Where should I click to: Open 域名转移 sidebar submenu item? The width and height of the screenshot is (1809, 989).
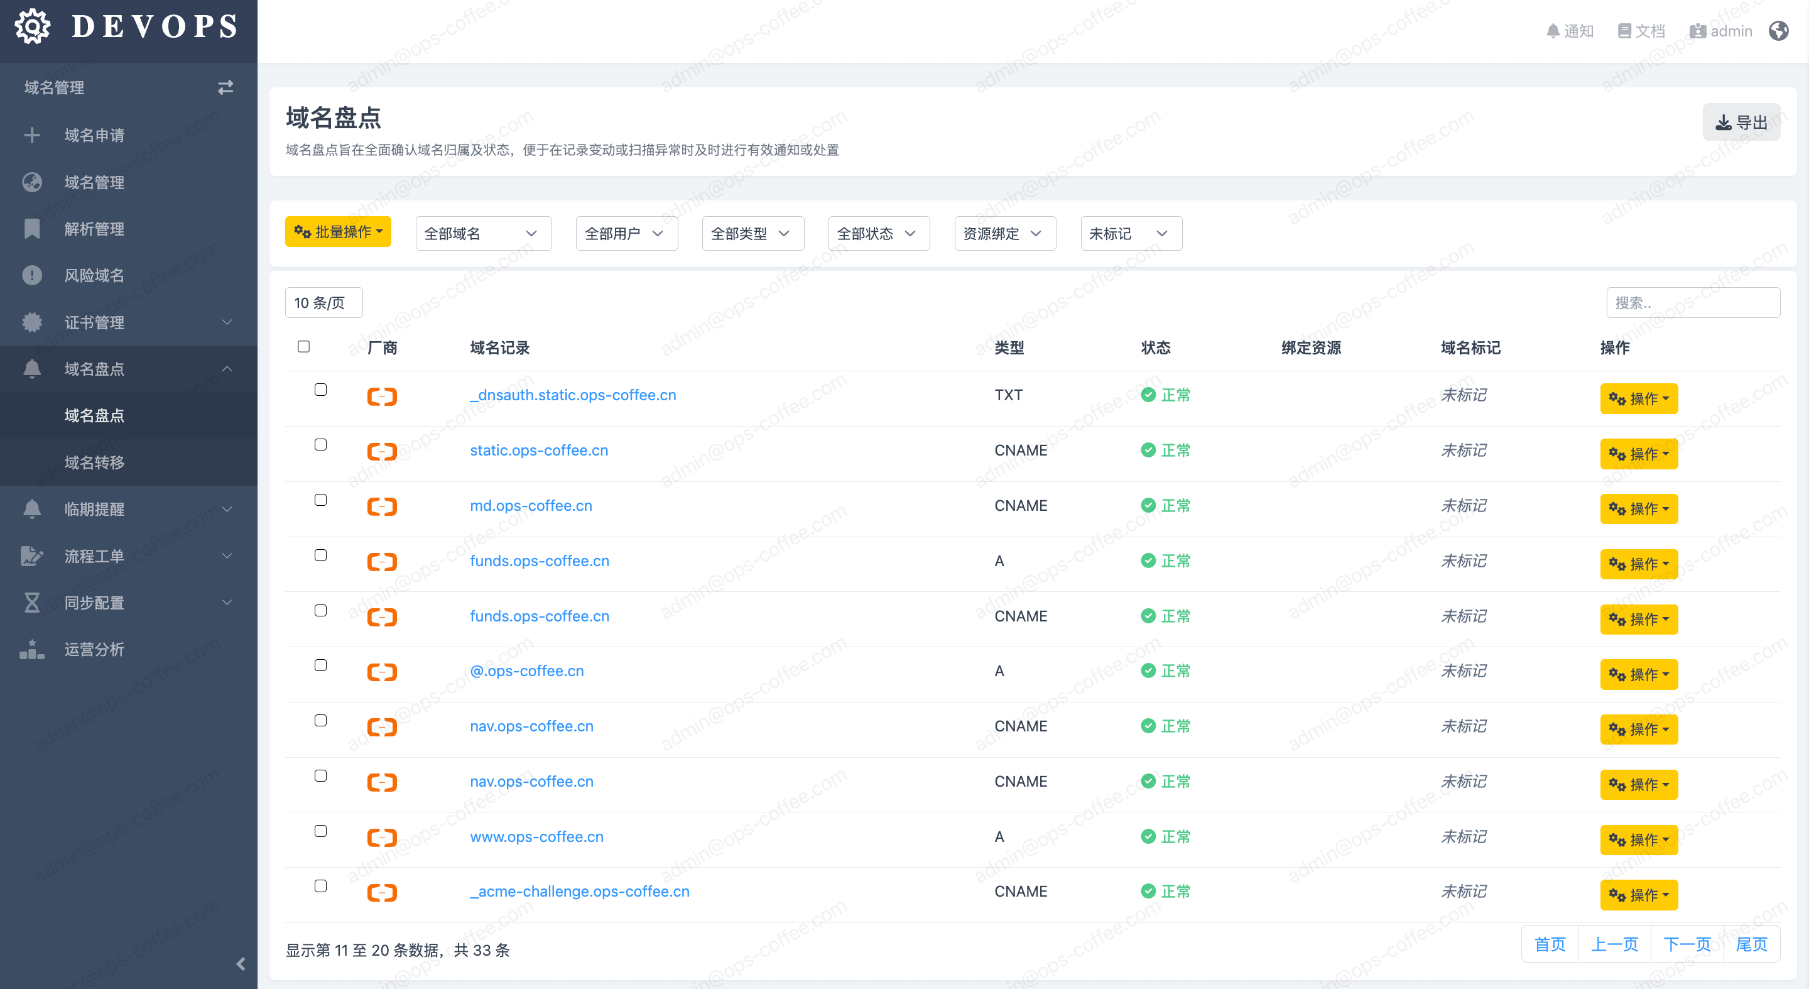tap(95, 462)
